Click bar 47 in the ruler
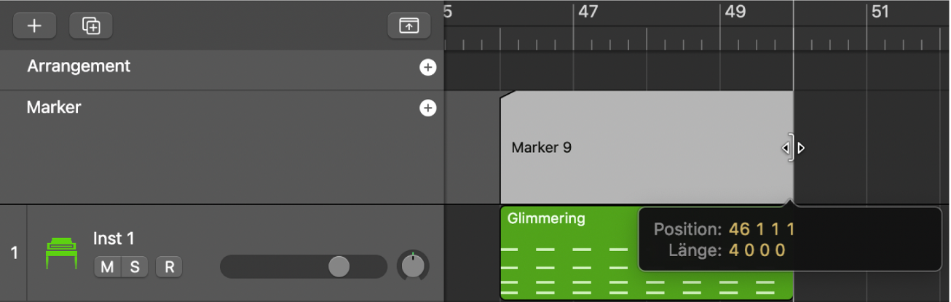 [x=587, y=12]
